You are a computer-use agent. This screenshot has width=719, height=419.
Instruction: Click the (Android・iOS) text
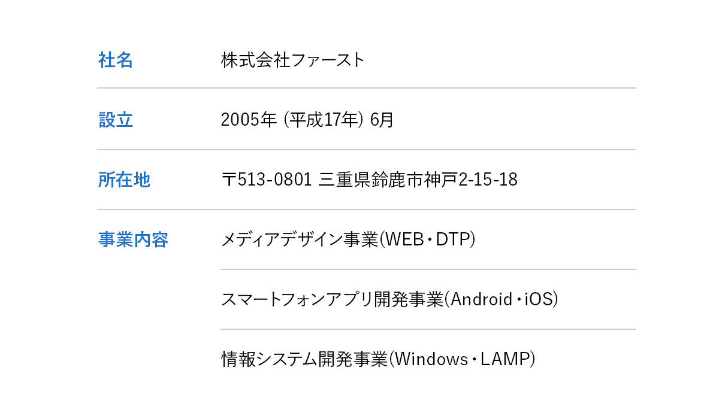click(501, 299)
